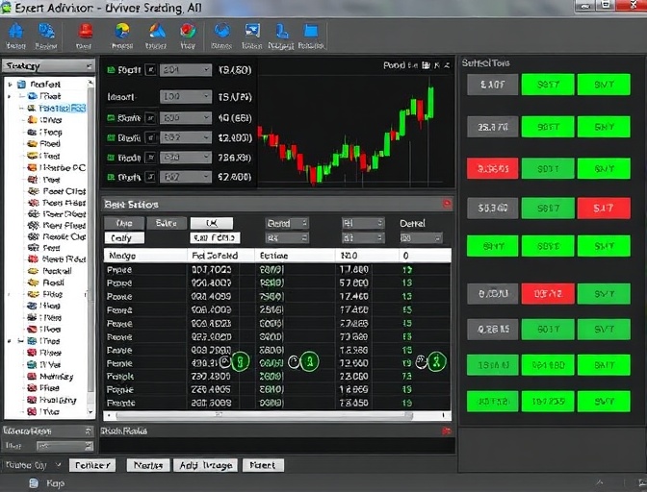
Task: Click the monitor icon in the top toolbar
Action: click(252, 33)
